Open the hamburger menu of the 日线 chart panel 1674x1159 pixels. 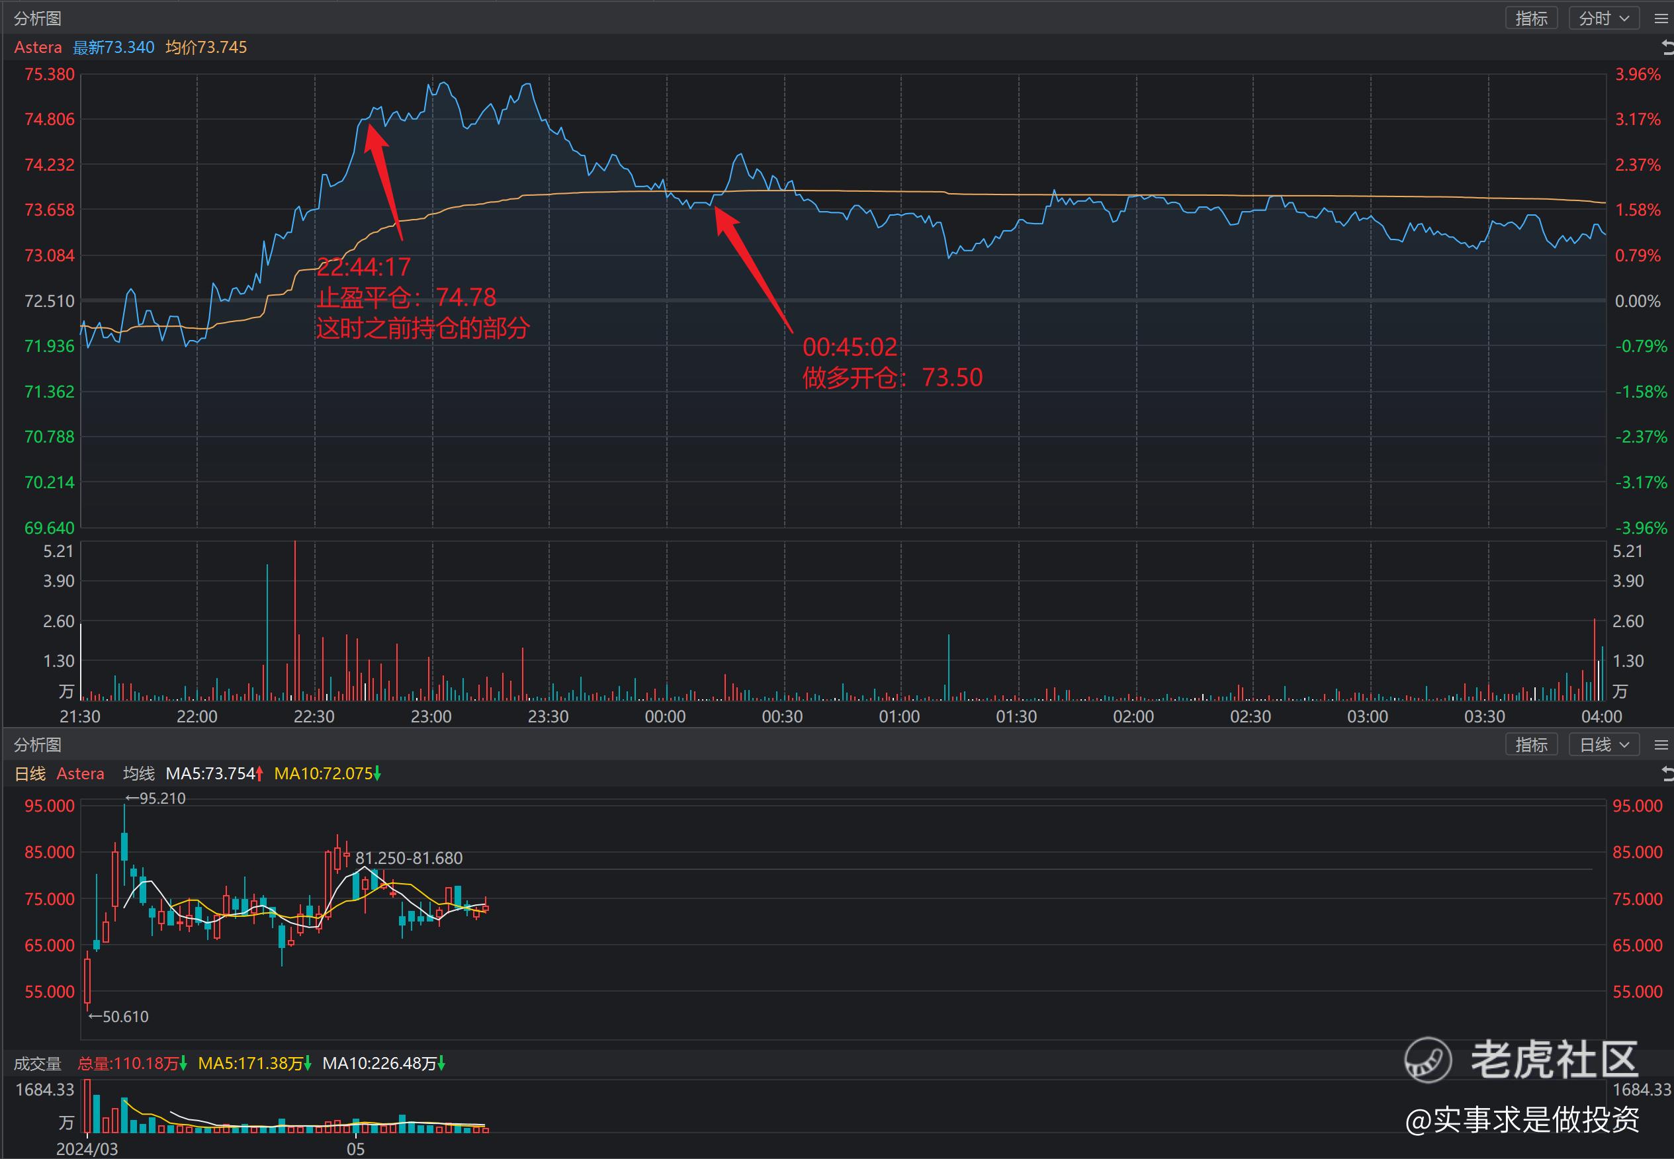coord(1661,745)
